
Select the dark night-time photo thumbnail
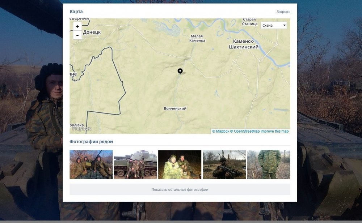[180, 164]
